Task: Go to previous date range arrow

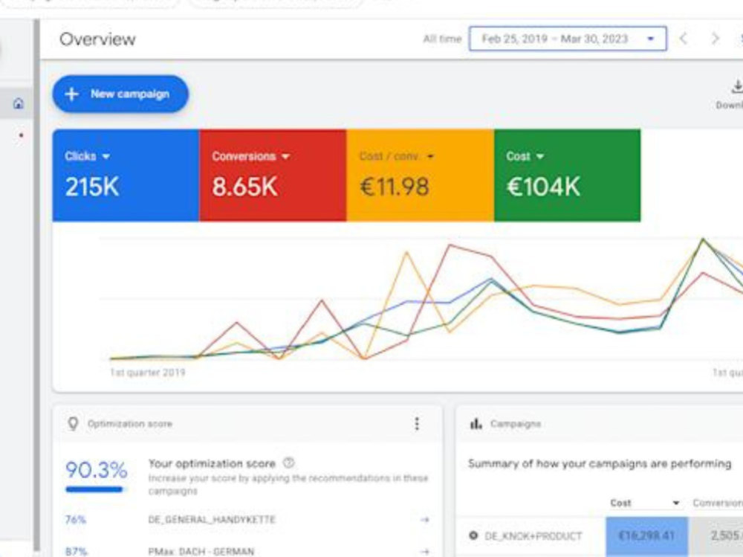Action: pos(684,39)
